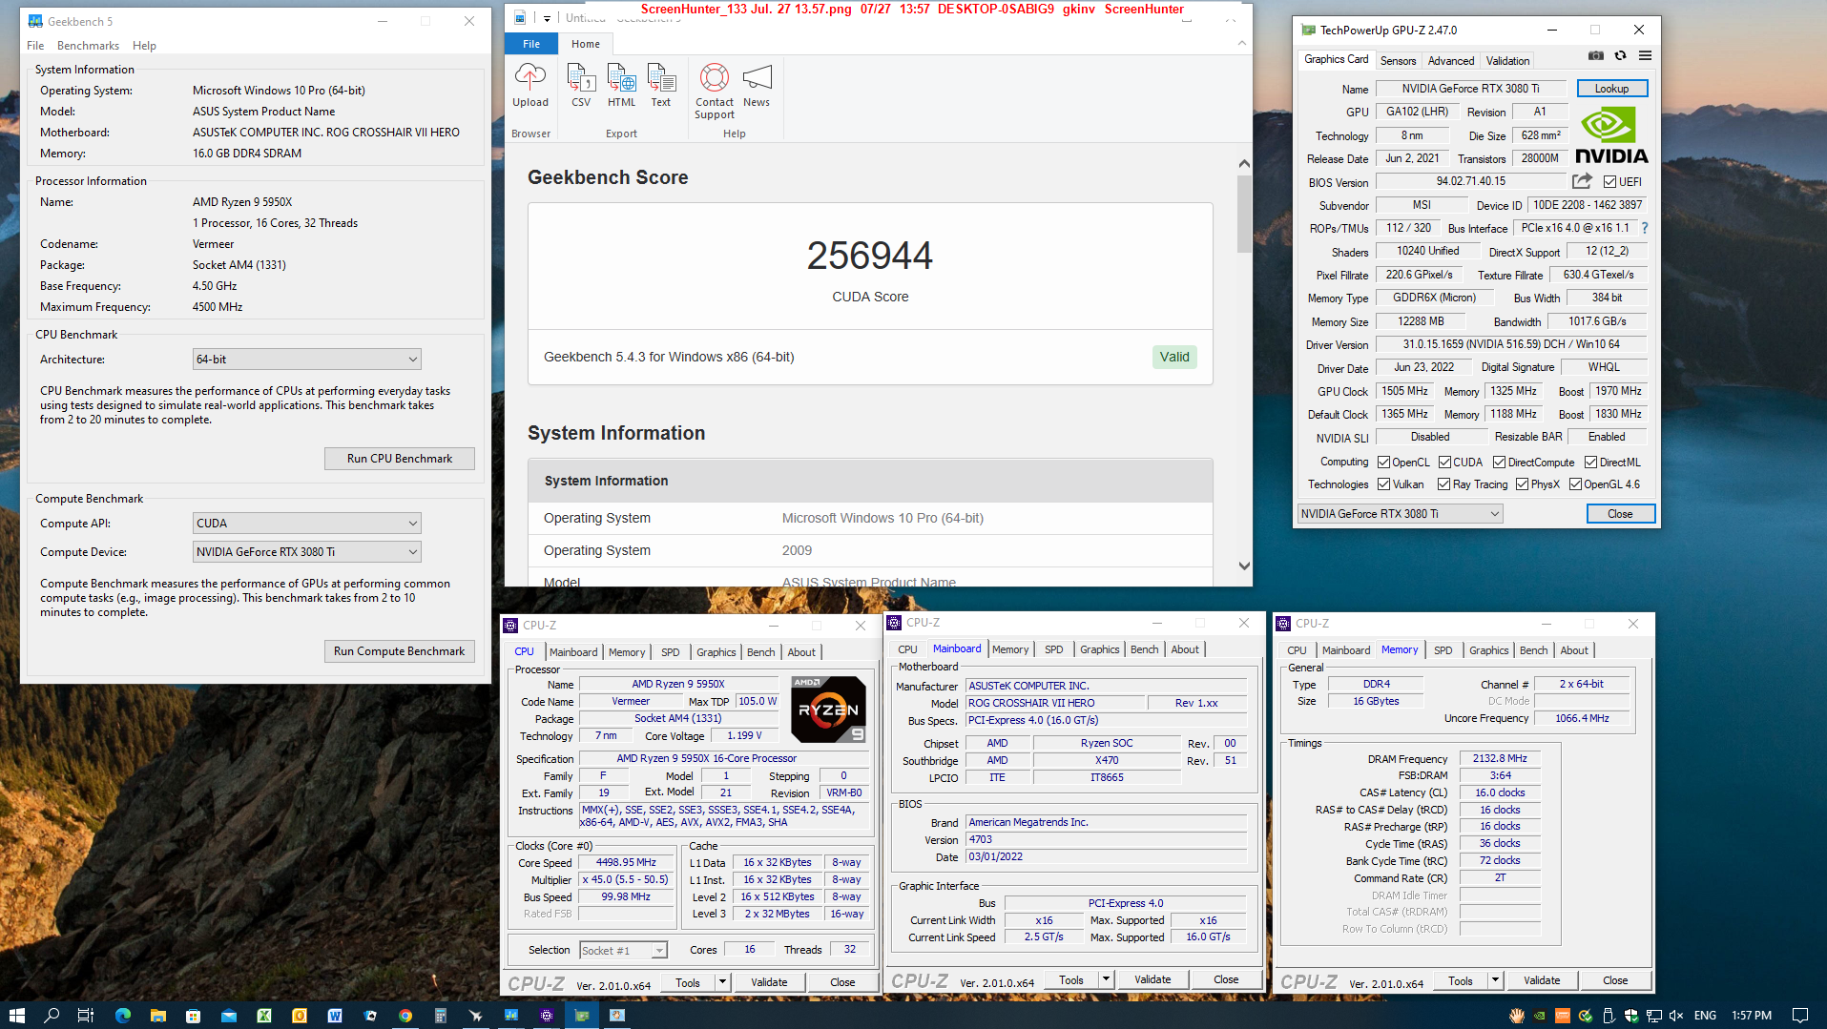
Task: Click Lookup button in GPU-Z
Action: coord(1611,89)
